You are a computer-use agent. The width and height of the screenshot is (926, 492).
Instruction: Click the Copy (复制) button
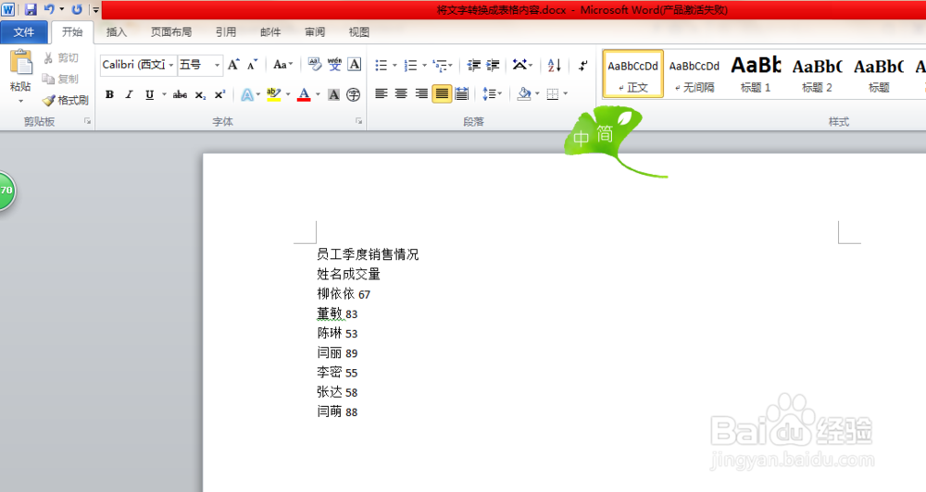point(60,79)
